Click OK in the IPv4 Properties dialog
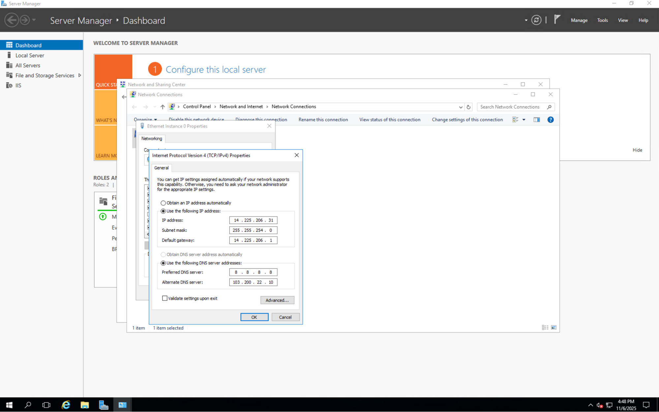Screen dimensions: 659x412 point(254,317)
